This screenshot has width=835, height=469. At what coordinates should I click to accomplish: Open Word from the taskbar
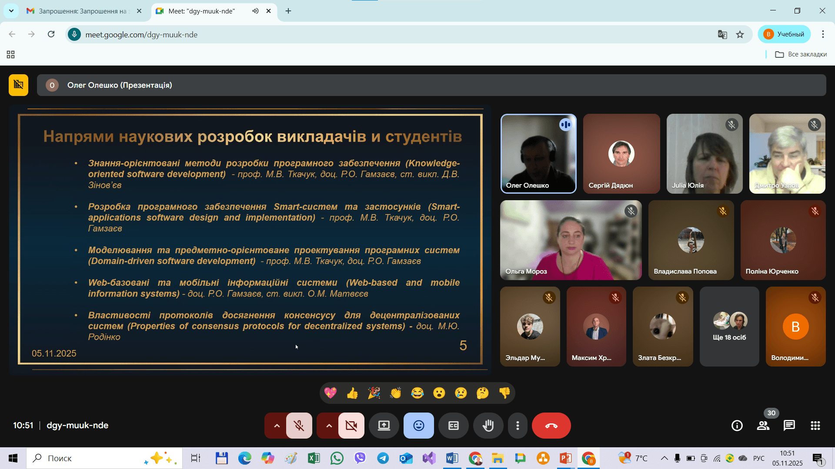coord(452,458)
